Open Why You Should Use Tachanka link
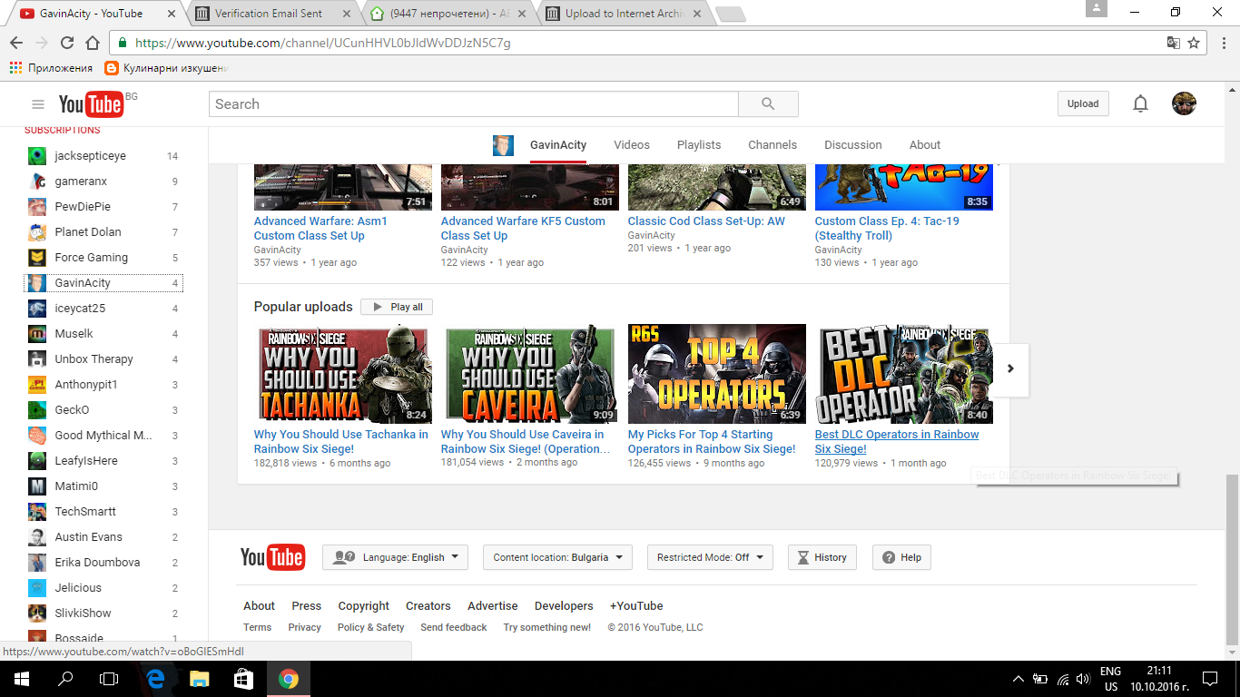 341,442
